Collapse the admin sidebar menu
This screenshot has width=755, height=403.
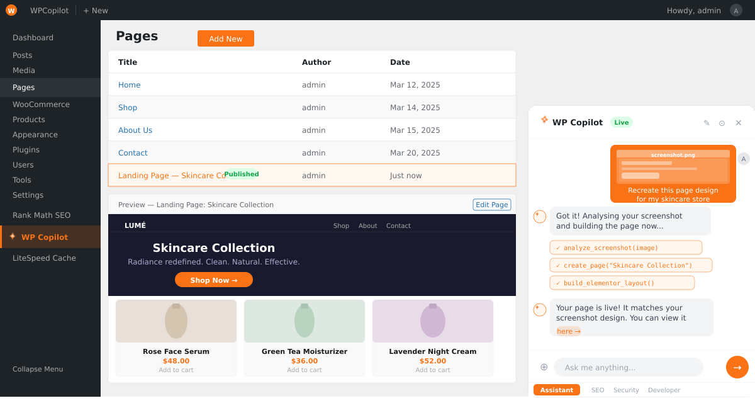point(38,369)
